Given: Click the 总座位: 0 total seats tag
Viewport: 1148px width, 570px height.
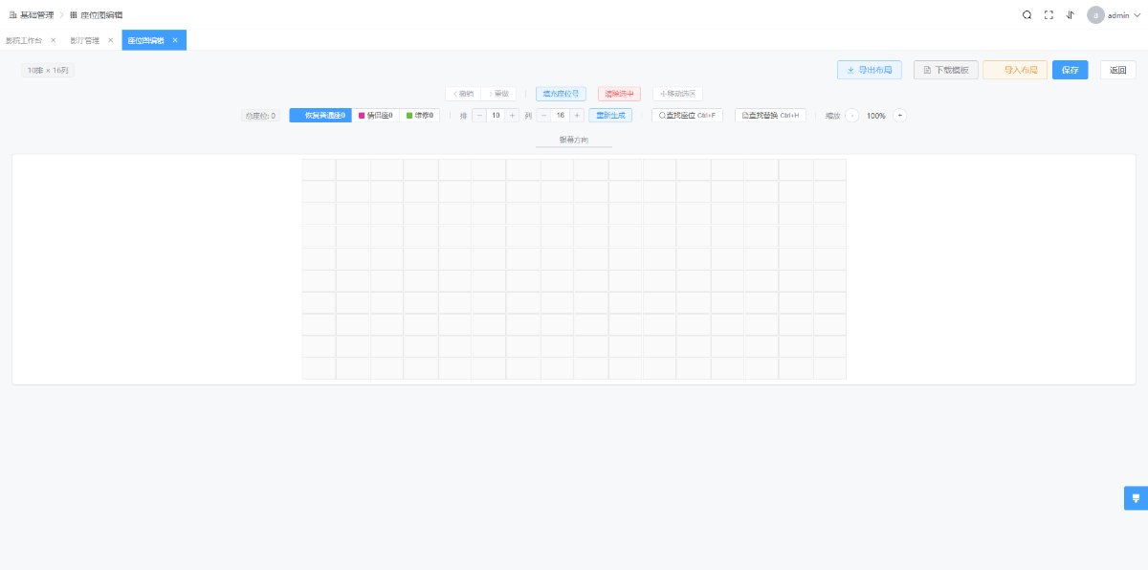Looking at the screenshot, I should pos(260,116).
